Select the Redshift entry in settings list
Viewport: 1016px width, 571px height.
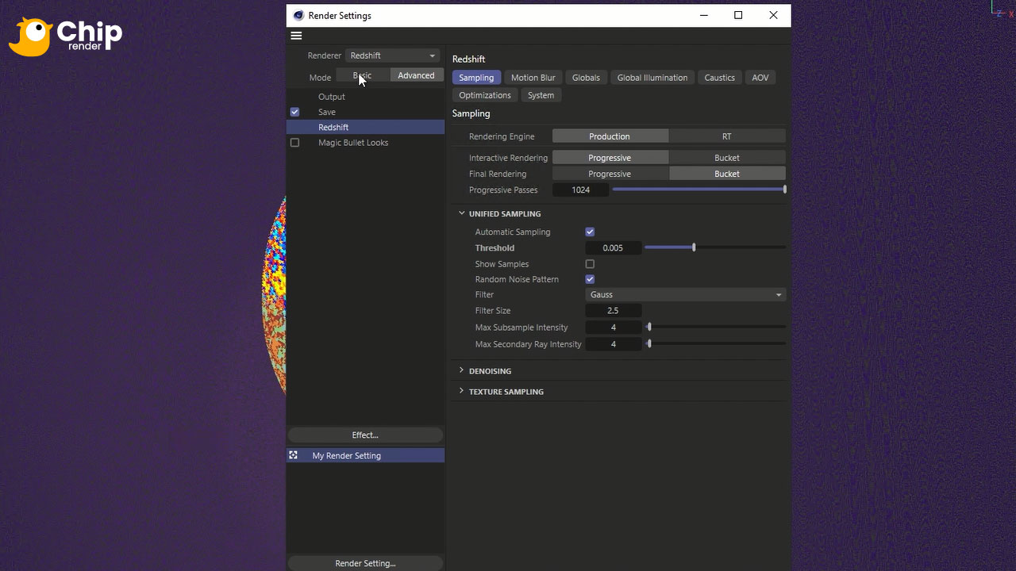365,128
